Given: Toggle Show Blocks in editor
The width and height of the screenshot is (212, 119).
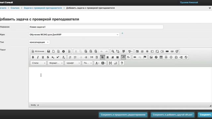Looking at the screenshot, I should pos(115,63).
